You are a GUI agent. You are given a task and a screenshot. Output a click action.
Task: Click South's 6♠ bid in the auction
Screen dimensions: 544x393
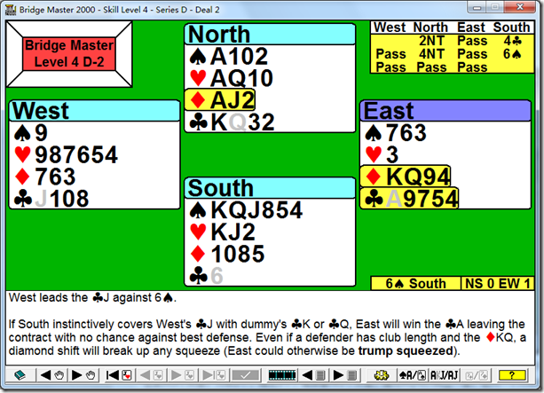tap(513, 54)
